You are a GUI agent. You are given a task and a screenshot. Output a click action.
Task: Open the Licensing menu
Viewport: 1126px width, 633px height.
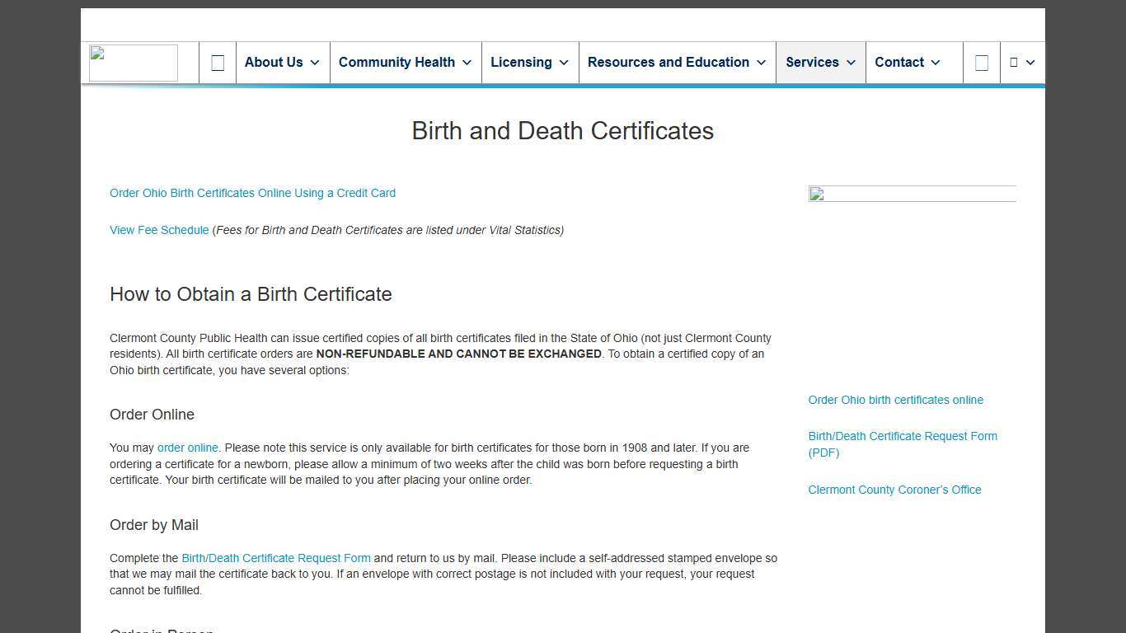coord(521,62)
